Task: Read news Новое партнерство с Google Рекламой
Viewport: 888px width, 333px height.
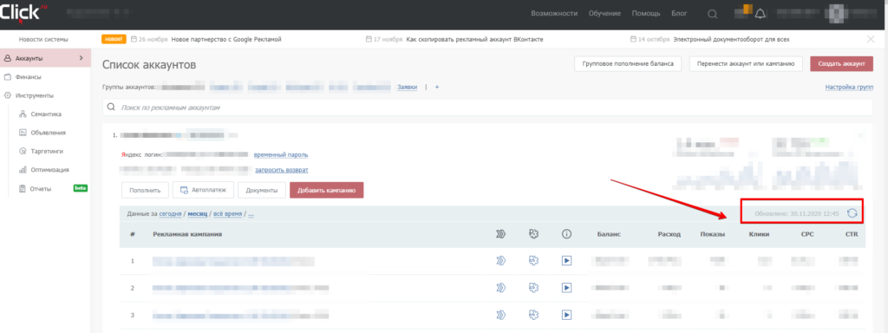Action: [226, 40]
